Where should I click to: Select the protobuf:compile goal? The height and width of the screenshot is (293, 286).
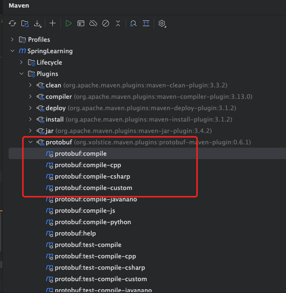pyautogui.click(x=81, y=154)
